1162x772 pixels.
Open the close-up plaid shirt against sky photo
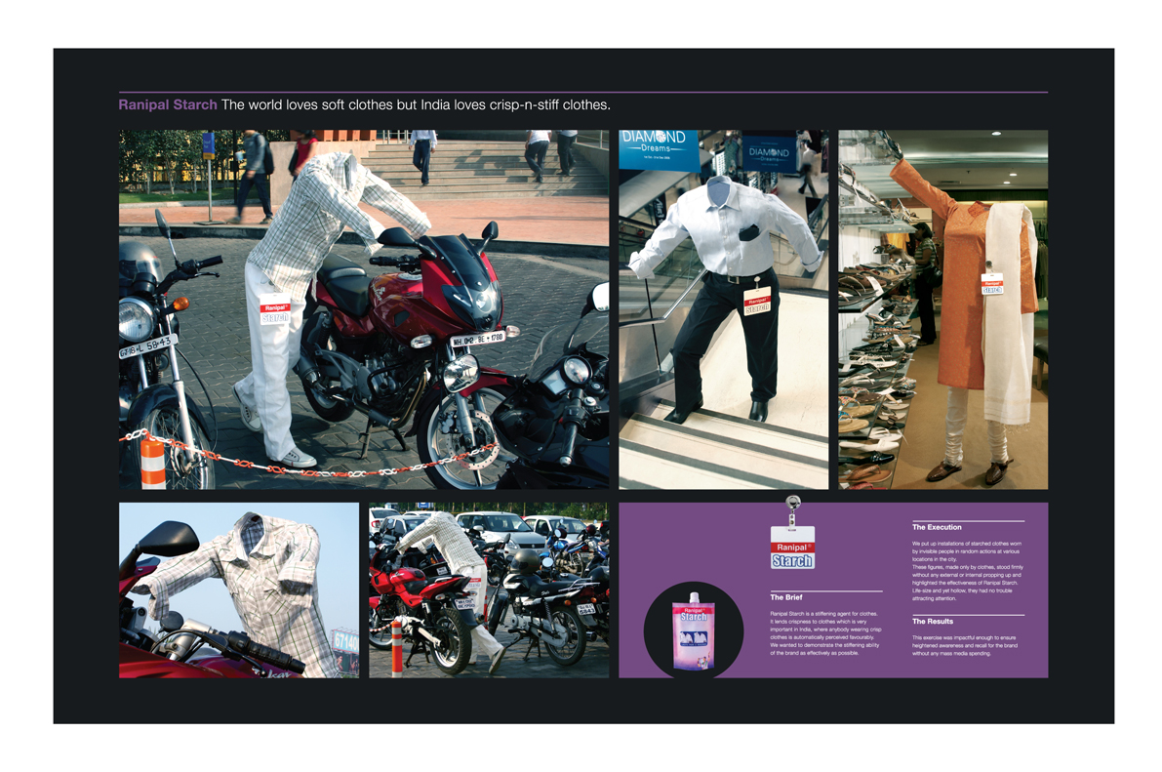(x=239, y=590)
